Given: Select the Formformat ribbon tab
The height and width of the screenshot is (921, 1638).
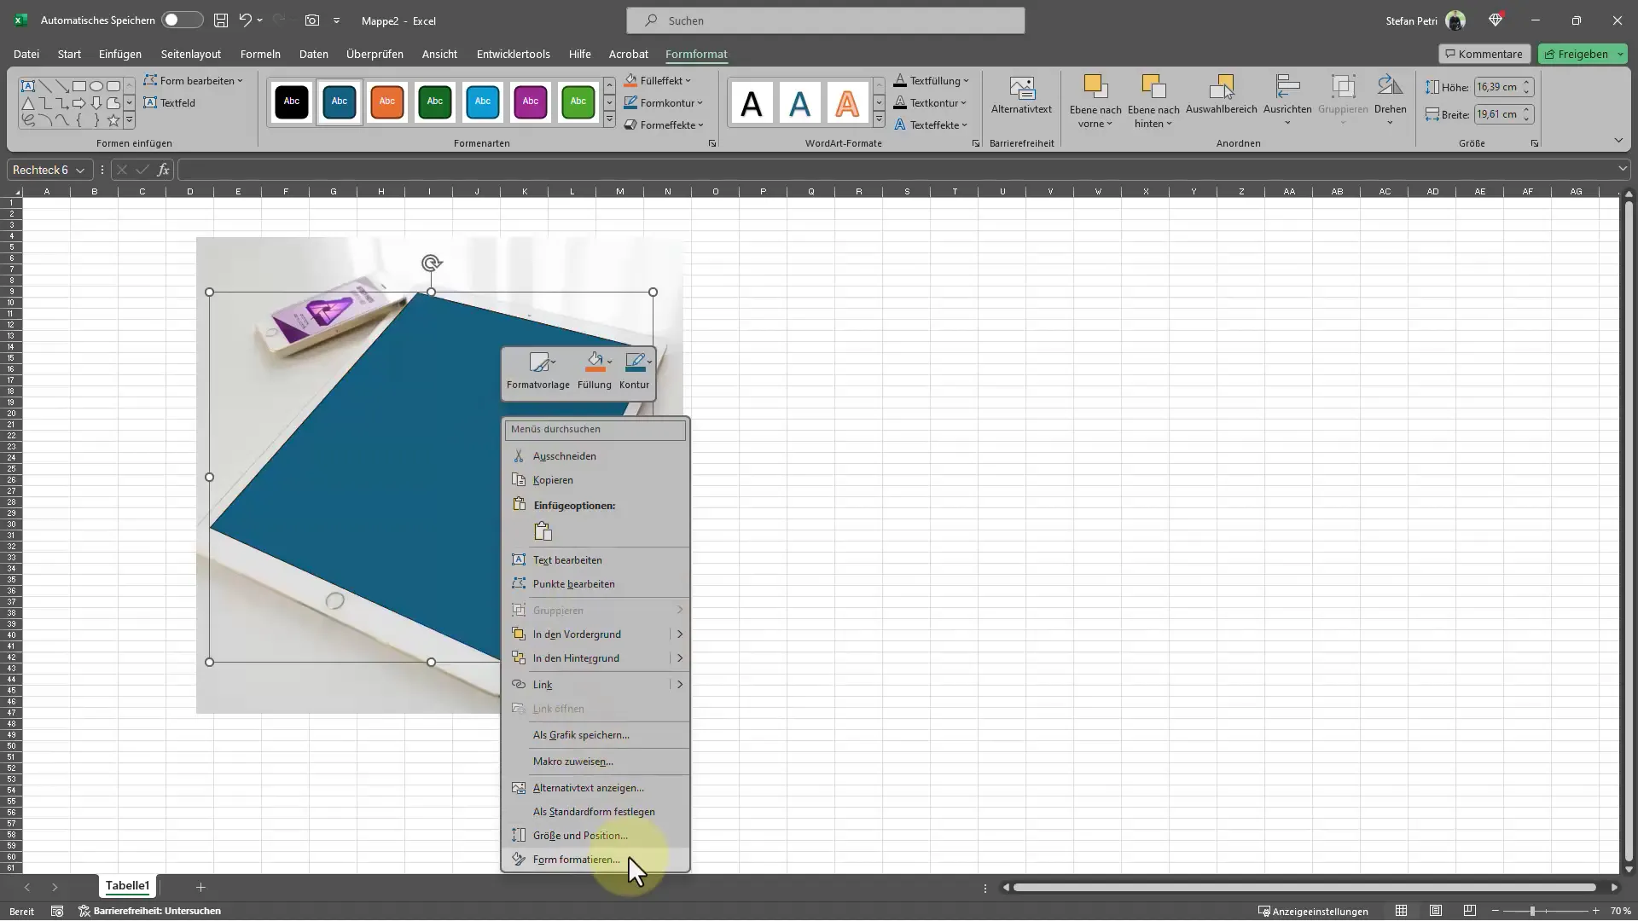Looking at the screenshot, I should coord(696,54).
